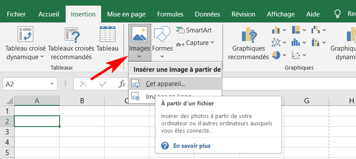Open the Formes shapes icon
This screenshot has height=159, width=356.
162,33
